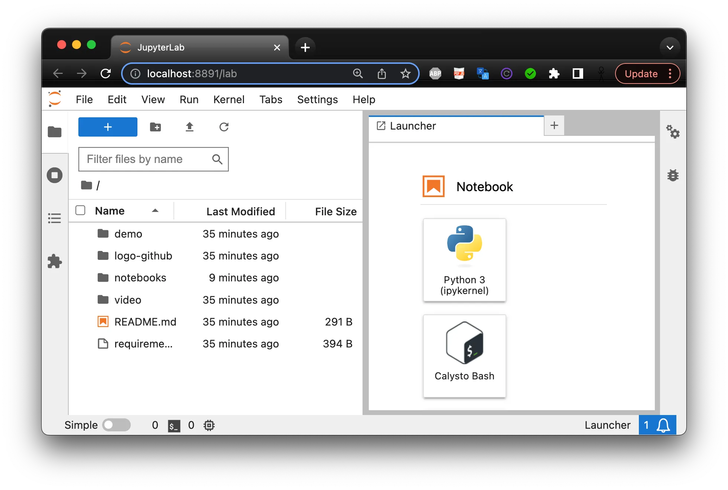Image resolution: width=728 pixels, height=490 pixels.
Task: Click the New Folder icon
Action: (x=155, y=127)
